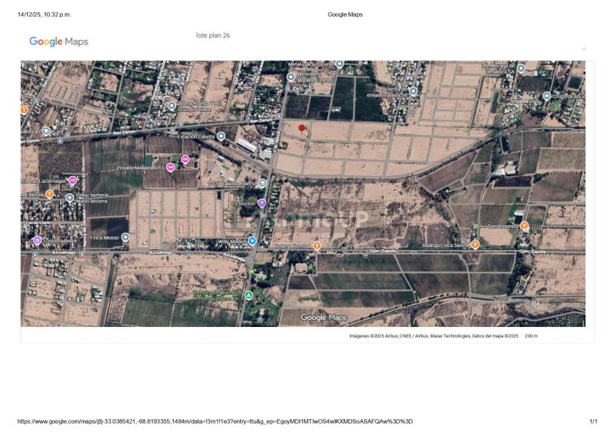Open the Tinta Fantasía Relax purple pin
615x435 pixels.
click(37, 239)
